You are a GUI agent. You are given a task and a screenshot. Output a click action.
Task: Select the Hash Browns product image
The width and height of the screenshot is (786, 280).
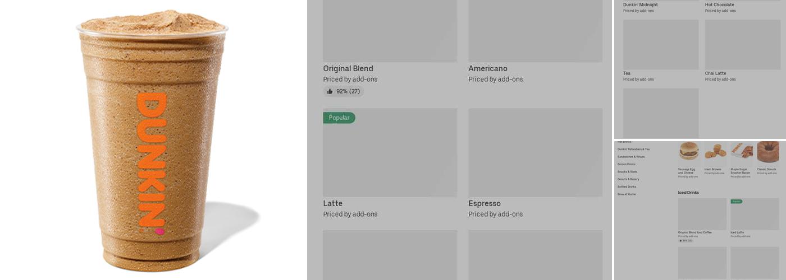(x=715, y=151)
